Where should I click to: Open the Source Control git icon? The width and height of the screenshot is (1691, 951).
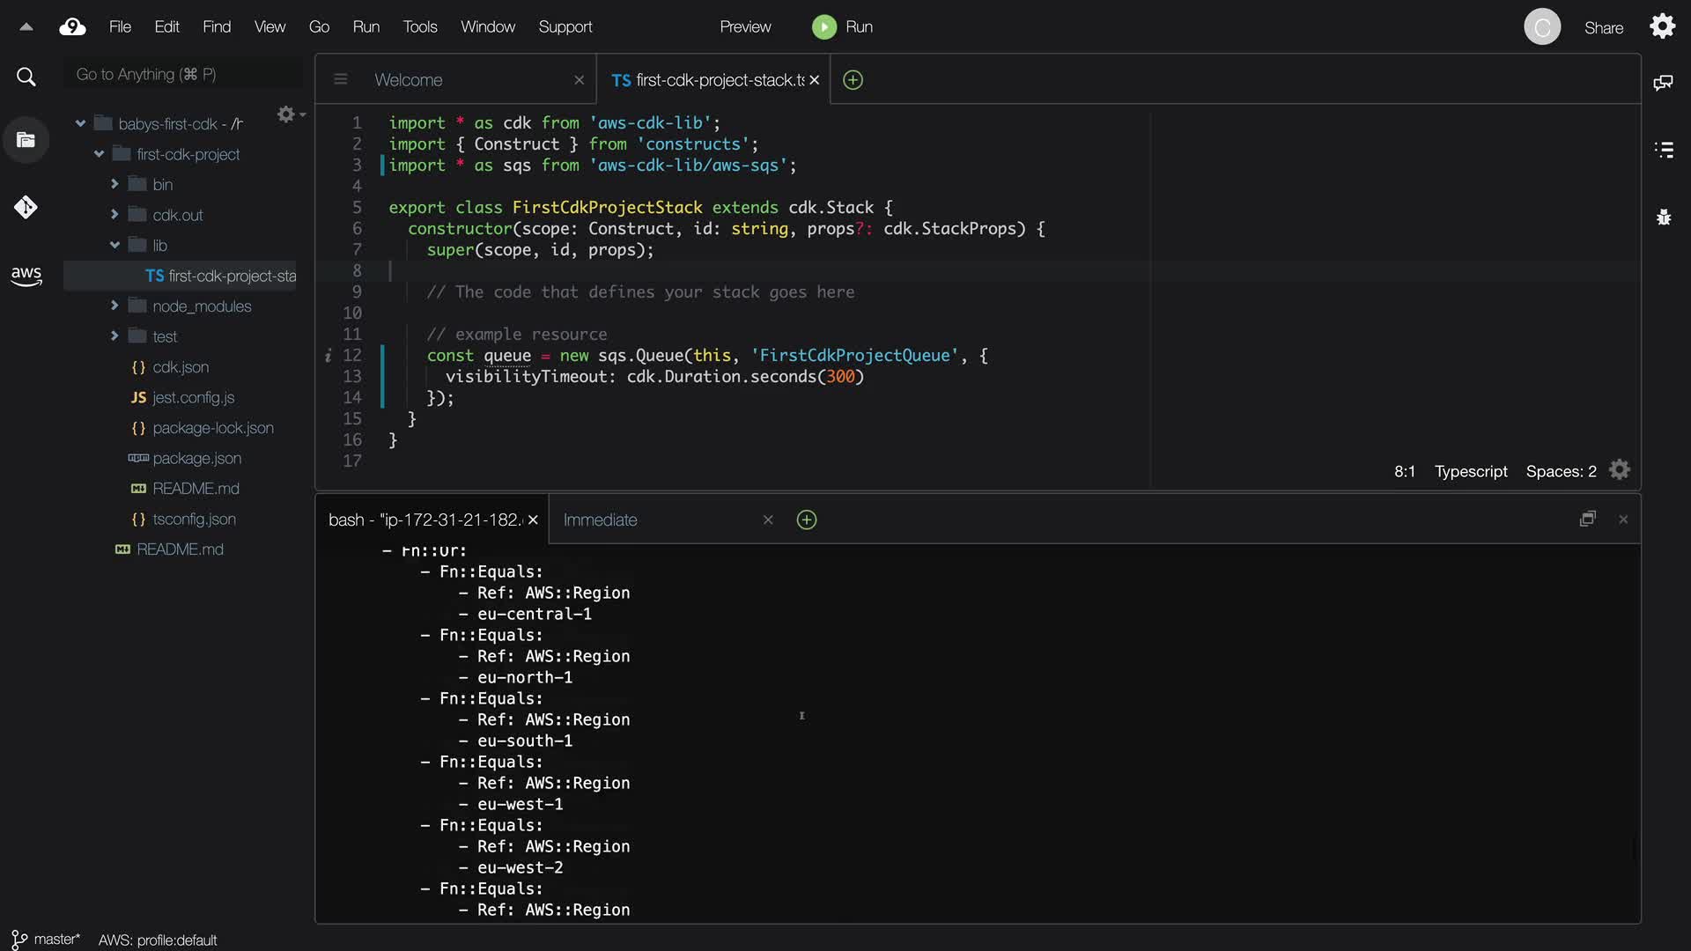coord(26,208)
